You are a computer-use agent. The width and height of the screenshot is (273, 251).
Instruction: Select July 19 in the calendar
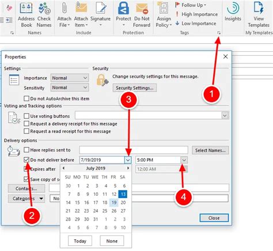coord(114,203)
